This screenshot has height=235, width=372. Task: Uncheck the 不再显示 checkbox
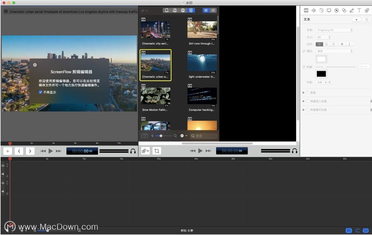click(x=40, y=92)
